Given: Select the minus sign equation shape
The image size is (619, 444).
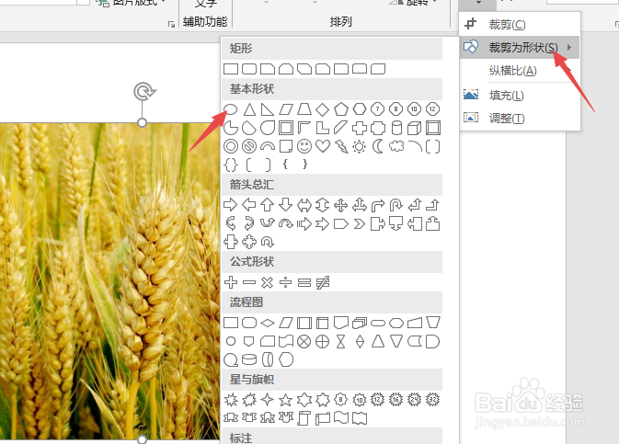Looking at the screenshot, I should [249, 282].
